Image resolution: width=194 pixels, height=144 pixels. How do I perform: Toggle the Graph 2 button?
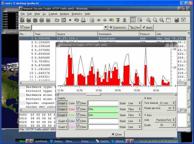[x=62, y=109]
